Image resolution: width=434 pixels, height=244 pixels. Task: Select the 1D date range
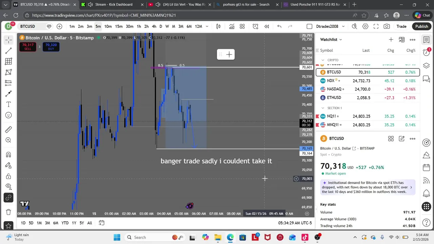[23, 223]
